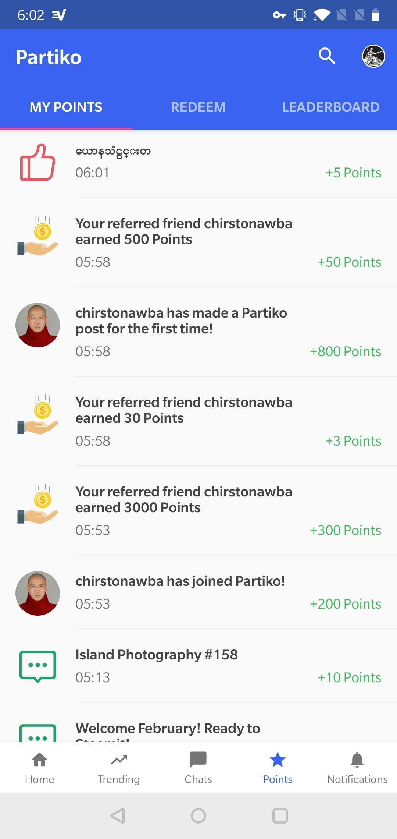Viewport: 397px width, 839px height.
Task: Open the "Welcome February!" entry
Action: 168,729
